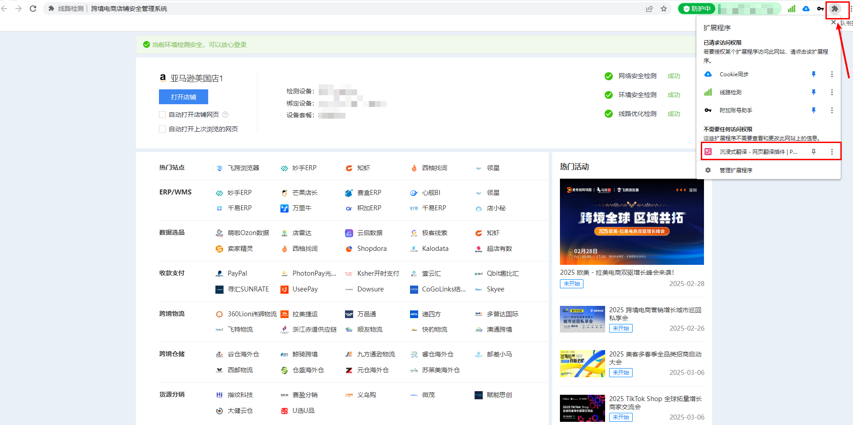Viewport: 853px width, 425px height.
Task: Bookmark this page with the star icon
Action: (663, 9)
